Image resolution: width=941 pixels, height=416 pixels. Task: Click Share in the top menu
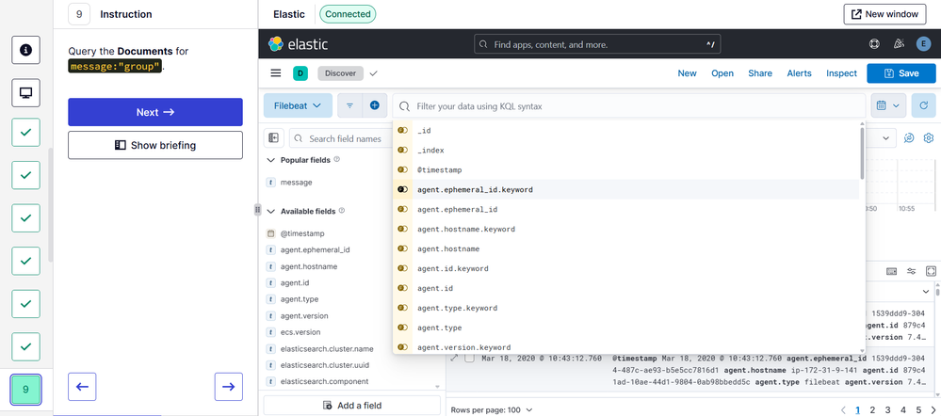pyautogui.click(x=759, y=73)
